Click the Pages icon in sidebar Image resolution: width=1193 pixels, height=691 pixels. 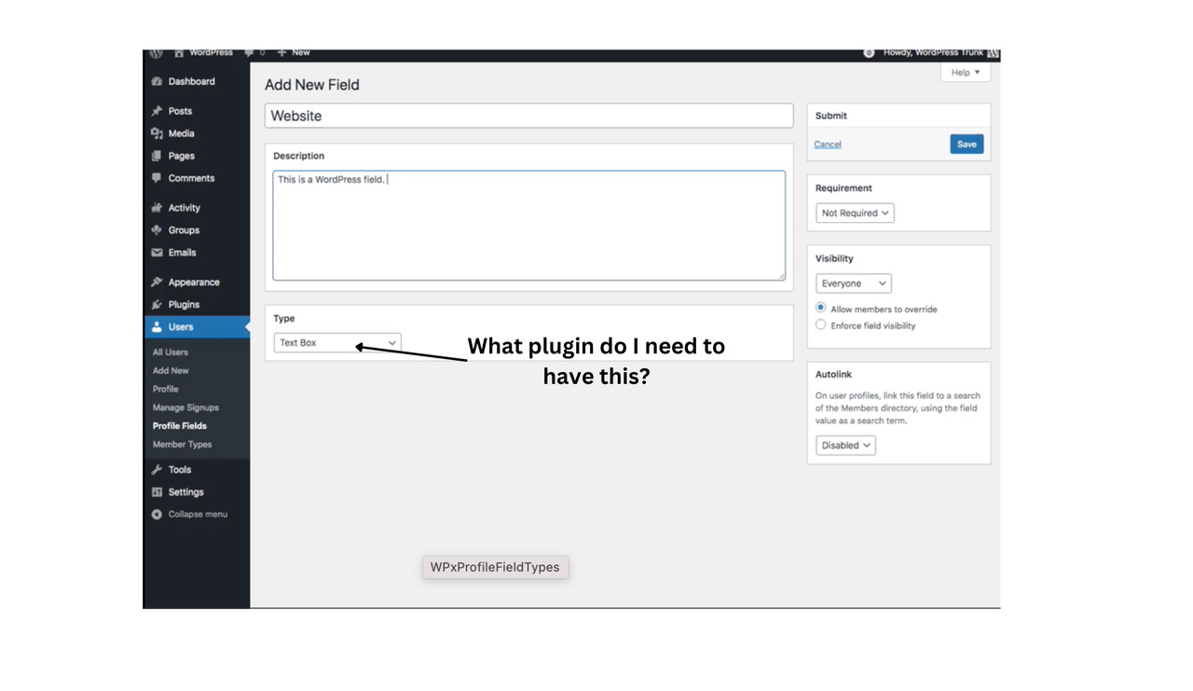(x=157, y=156)
